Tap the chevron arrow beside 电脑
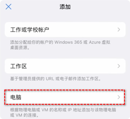The width and height of the screenshot is (130, 119). pos(119,97)
